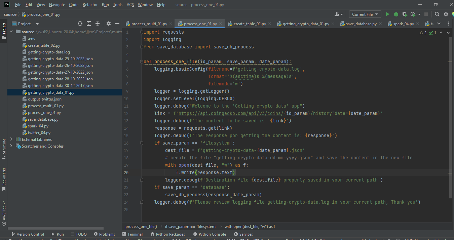The width and height of the screenshot is (454, 240).
Task: Open the VCS menu
Action: pyautogui.click(x=130, y=4)
